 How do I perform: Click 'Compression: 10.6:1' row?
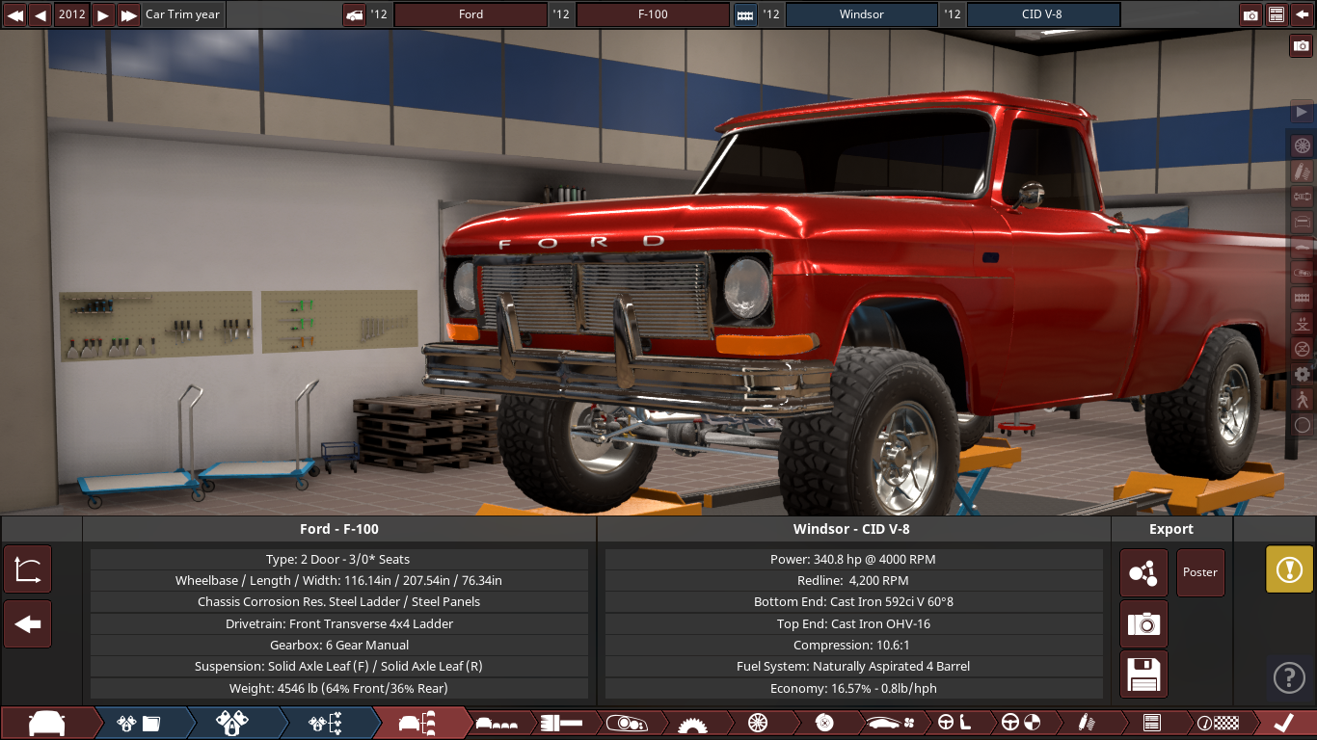pyautogui.click(x=853, y=646)
